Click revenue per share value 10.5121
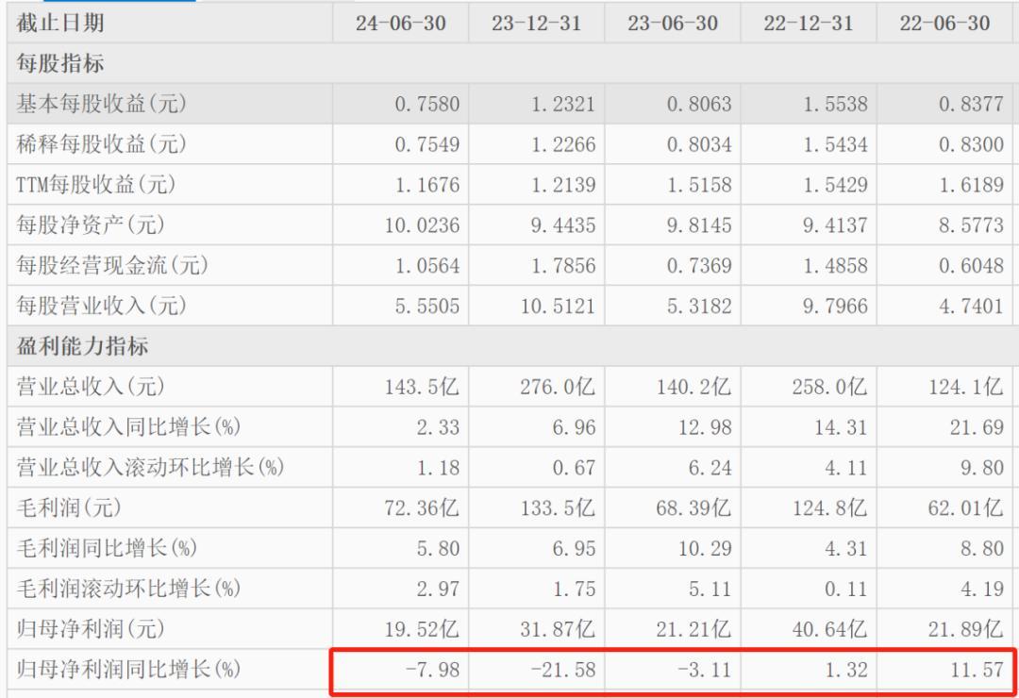1019x698 pixels. (x=558, y=306)
